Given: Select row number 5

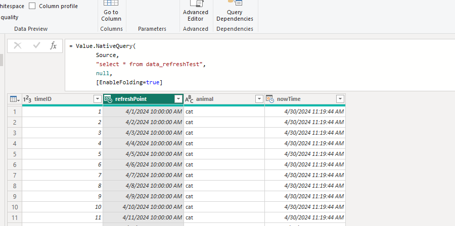Looking at the screenshot, I should [x=15, y=154].
